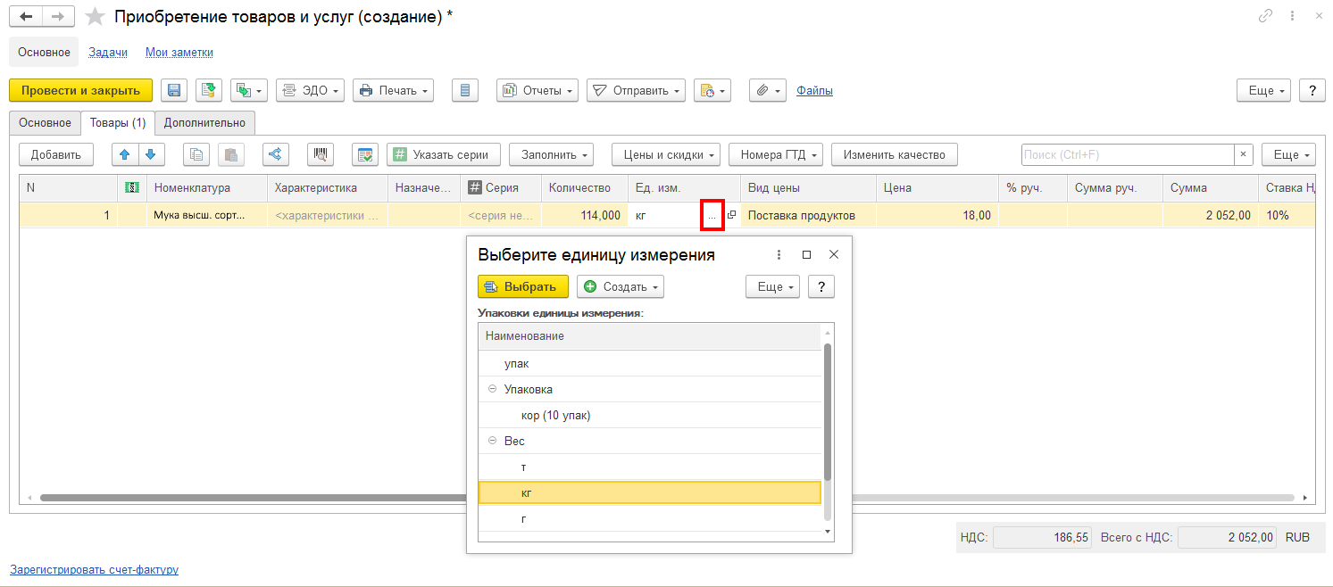This screenshot has width=1333, height=587.
Task: Move row up with the blue arrow
Action: click(125, 154)
